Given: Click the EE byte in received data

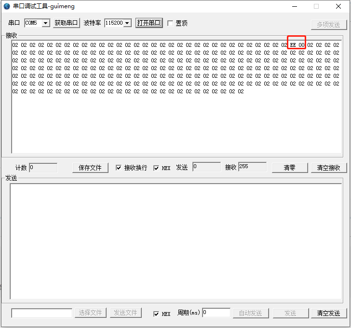Looking at the screenshot, I should click(x=293, y=45).
